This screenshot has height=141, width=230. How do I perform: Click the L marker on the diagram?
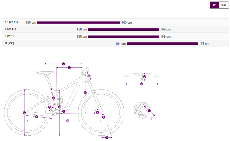tap(69, 68)
